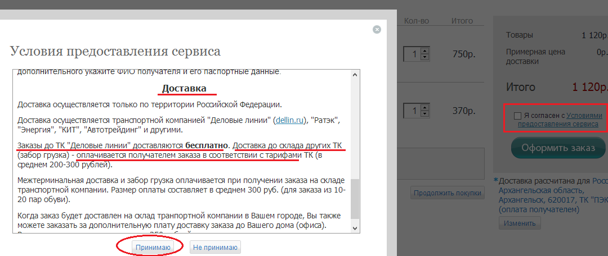The image size is (608, 256).
Task: Click the terms text scrollbar thumb
Action: 355,199
